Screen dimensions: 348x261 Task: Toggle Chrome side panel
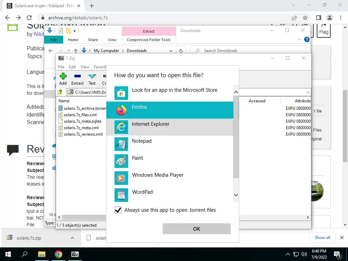click(x=319, y=18)
